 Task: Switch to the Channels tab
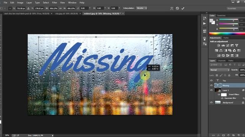coord(222,61)
